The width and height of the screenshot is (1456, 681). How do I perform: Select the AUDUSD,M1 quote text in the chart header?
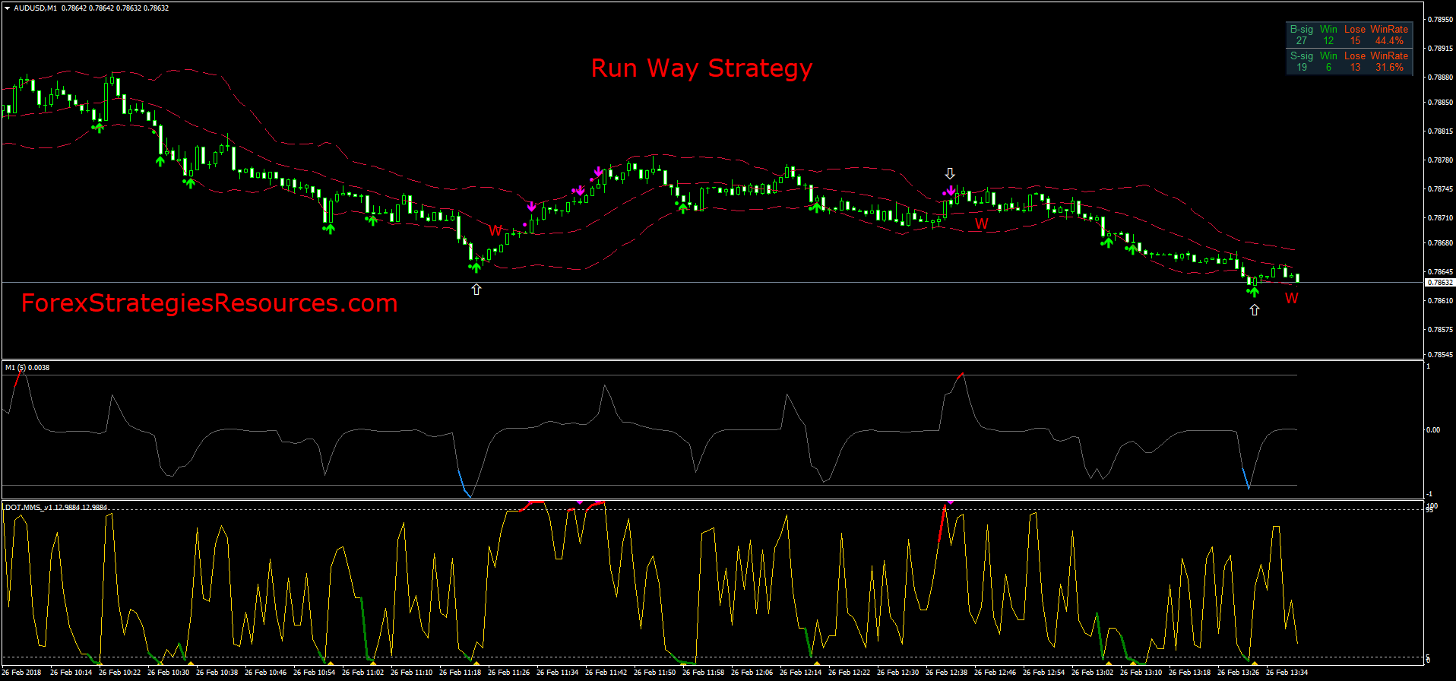coord(91,8)
